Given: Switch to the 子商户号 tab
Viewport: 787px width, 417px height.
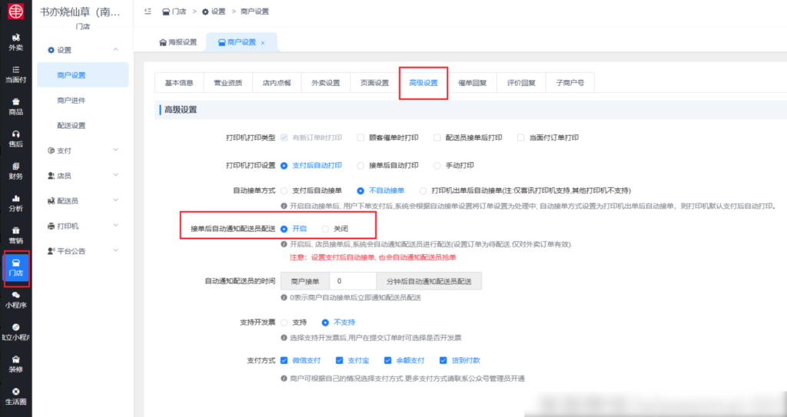Looking at the screenshot, I should click(569, 83).
